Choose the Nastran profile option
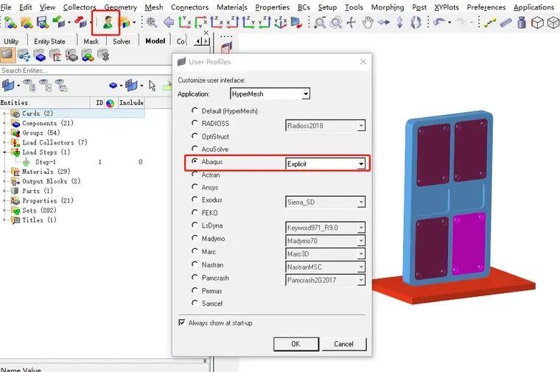This screenshot has height=372, width=560. tap(195, 264)
